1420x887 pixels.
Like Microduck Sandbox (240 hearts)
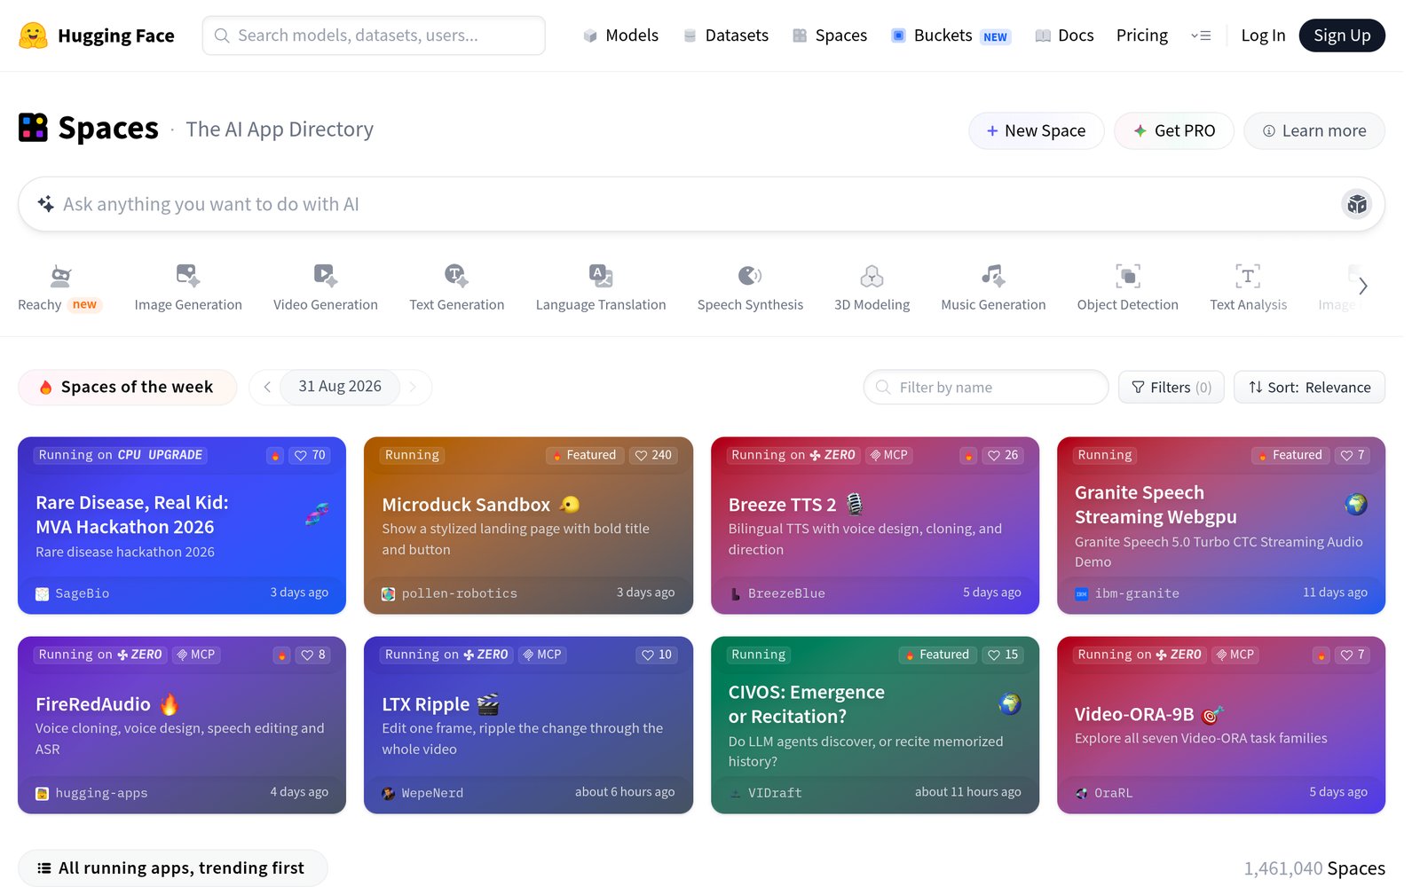[x=653, y=455]
